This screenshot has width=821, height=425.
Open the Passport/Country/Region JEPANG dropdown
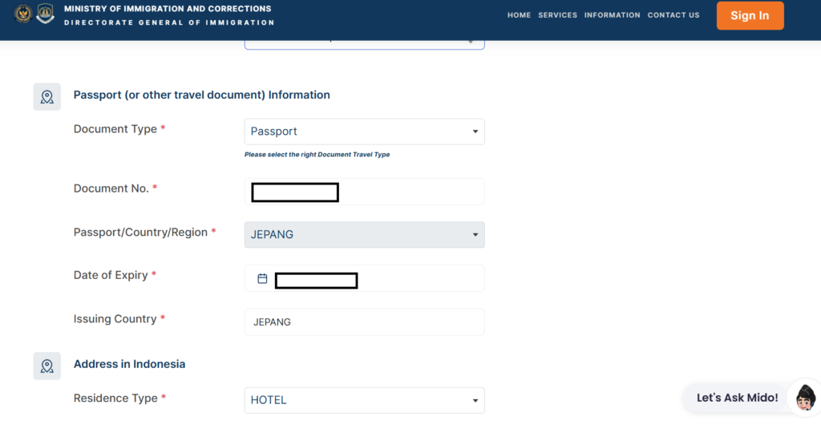tap(365, 234)
